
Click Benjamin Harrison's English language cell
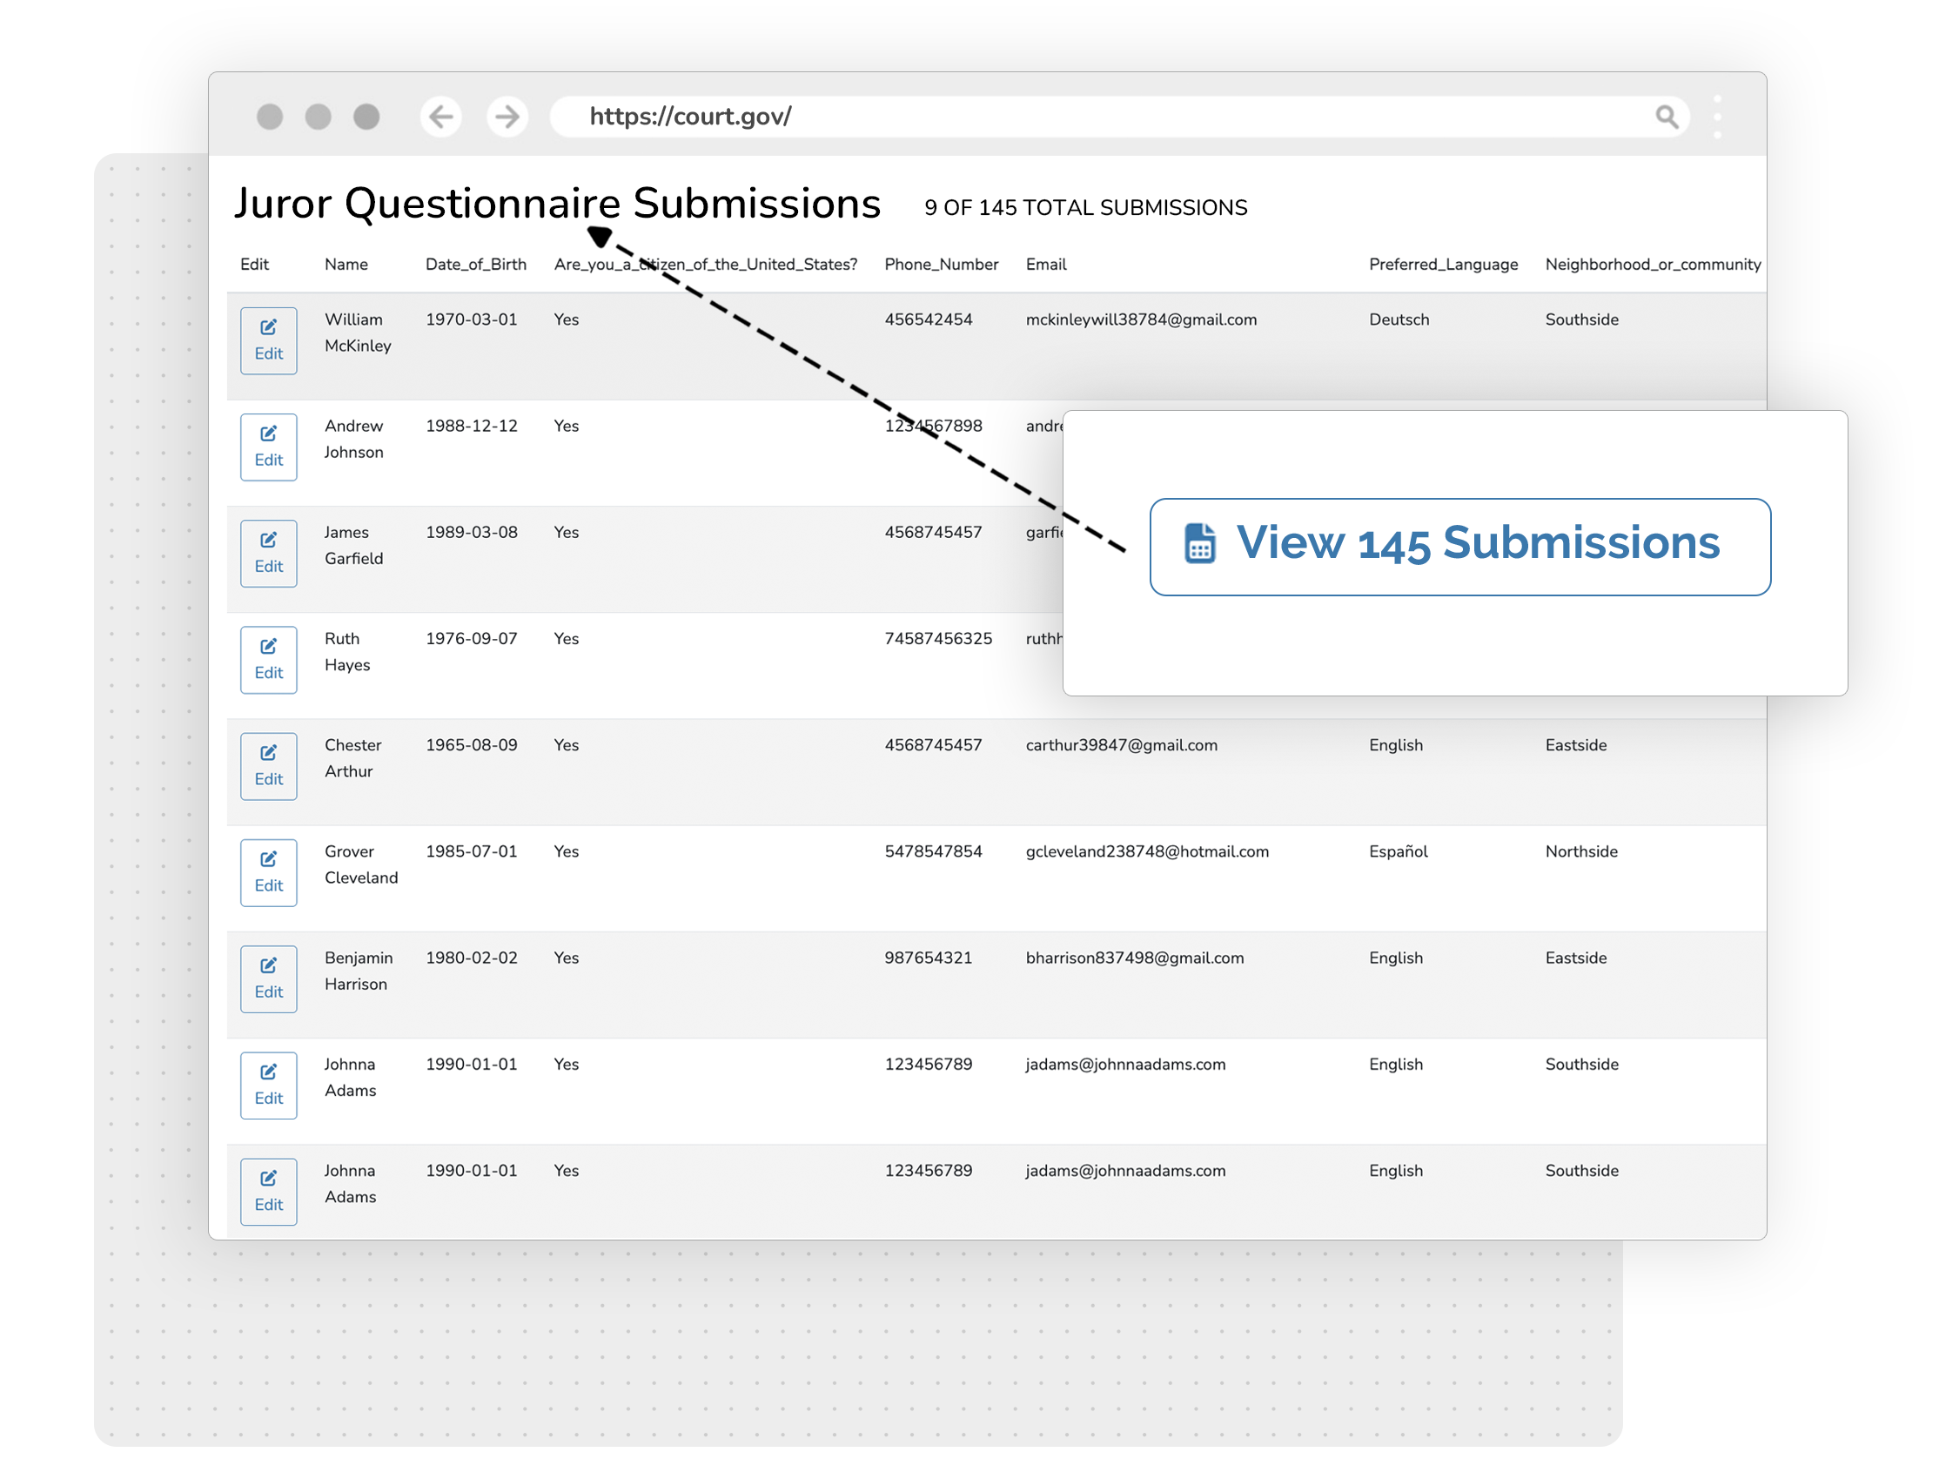[1396, 958]
